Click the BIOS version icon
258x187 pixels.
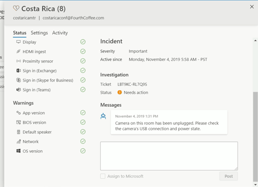pyautogui.click(x=19, y=122)
